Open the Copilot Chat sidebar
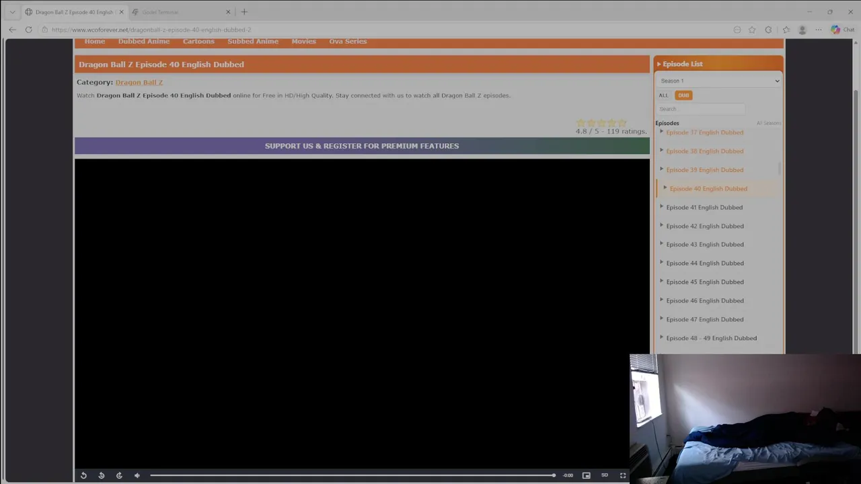Image resolution: width=861 pixels, height=484 pixels. point(842,30)
